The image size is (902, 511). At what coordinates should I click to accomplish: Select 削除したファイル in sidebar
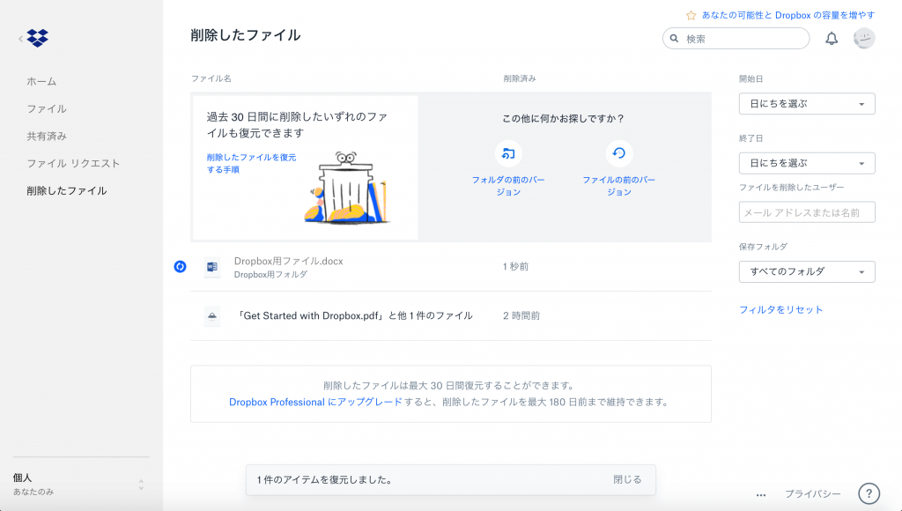[67, 190]
